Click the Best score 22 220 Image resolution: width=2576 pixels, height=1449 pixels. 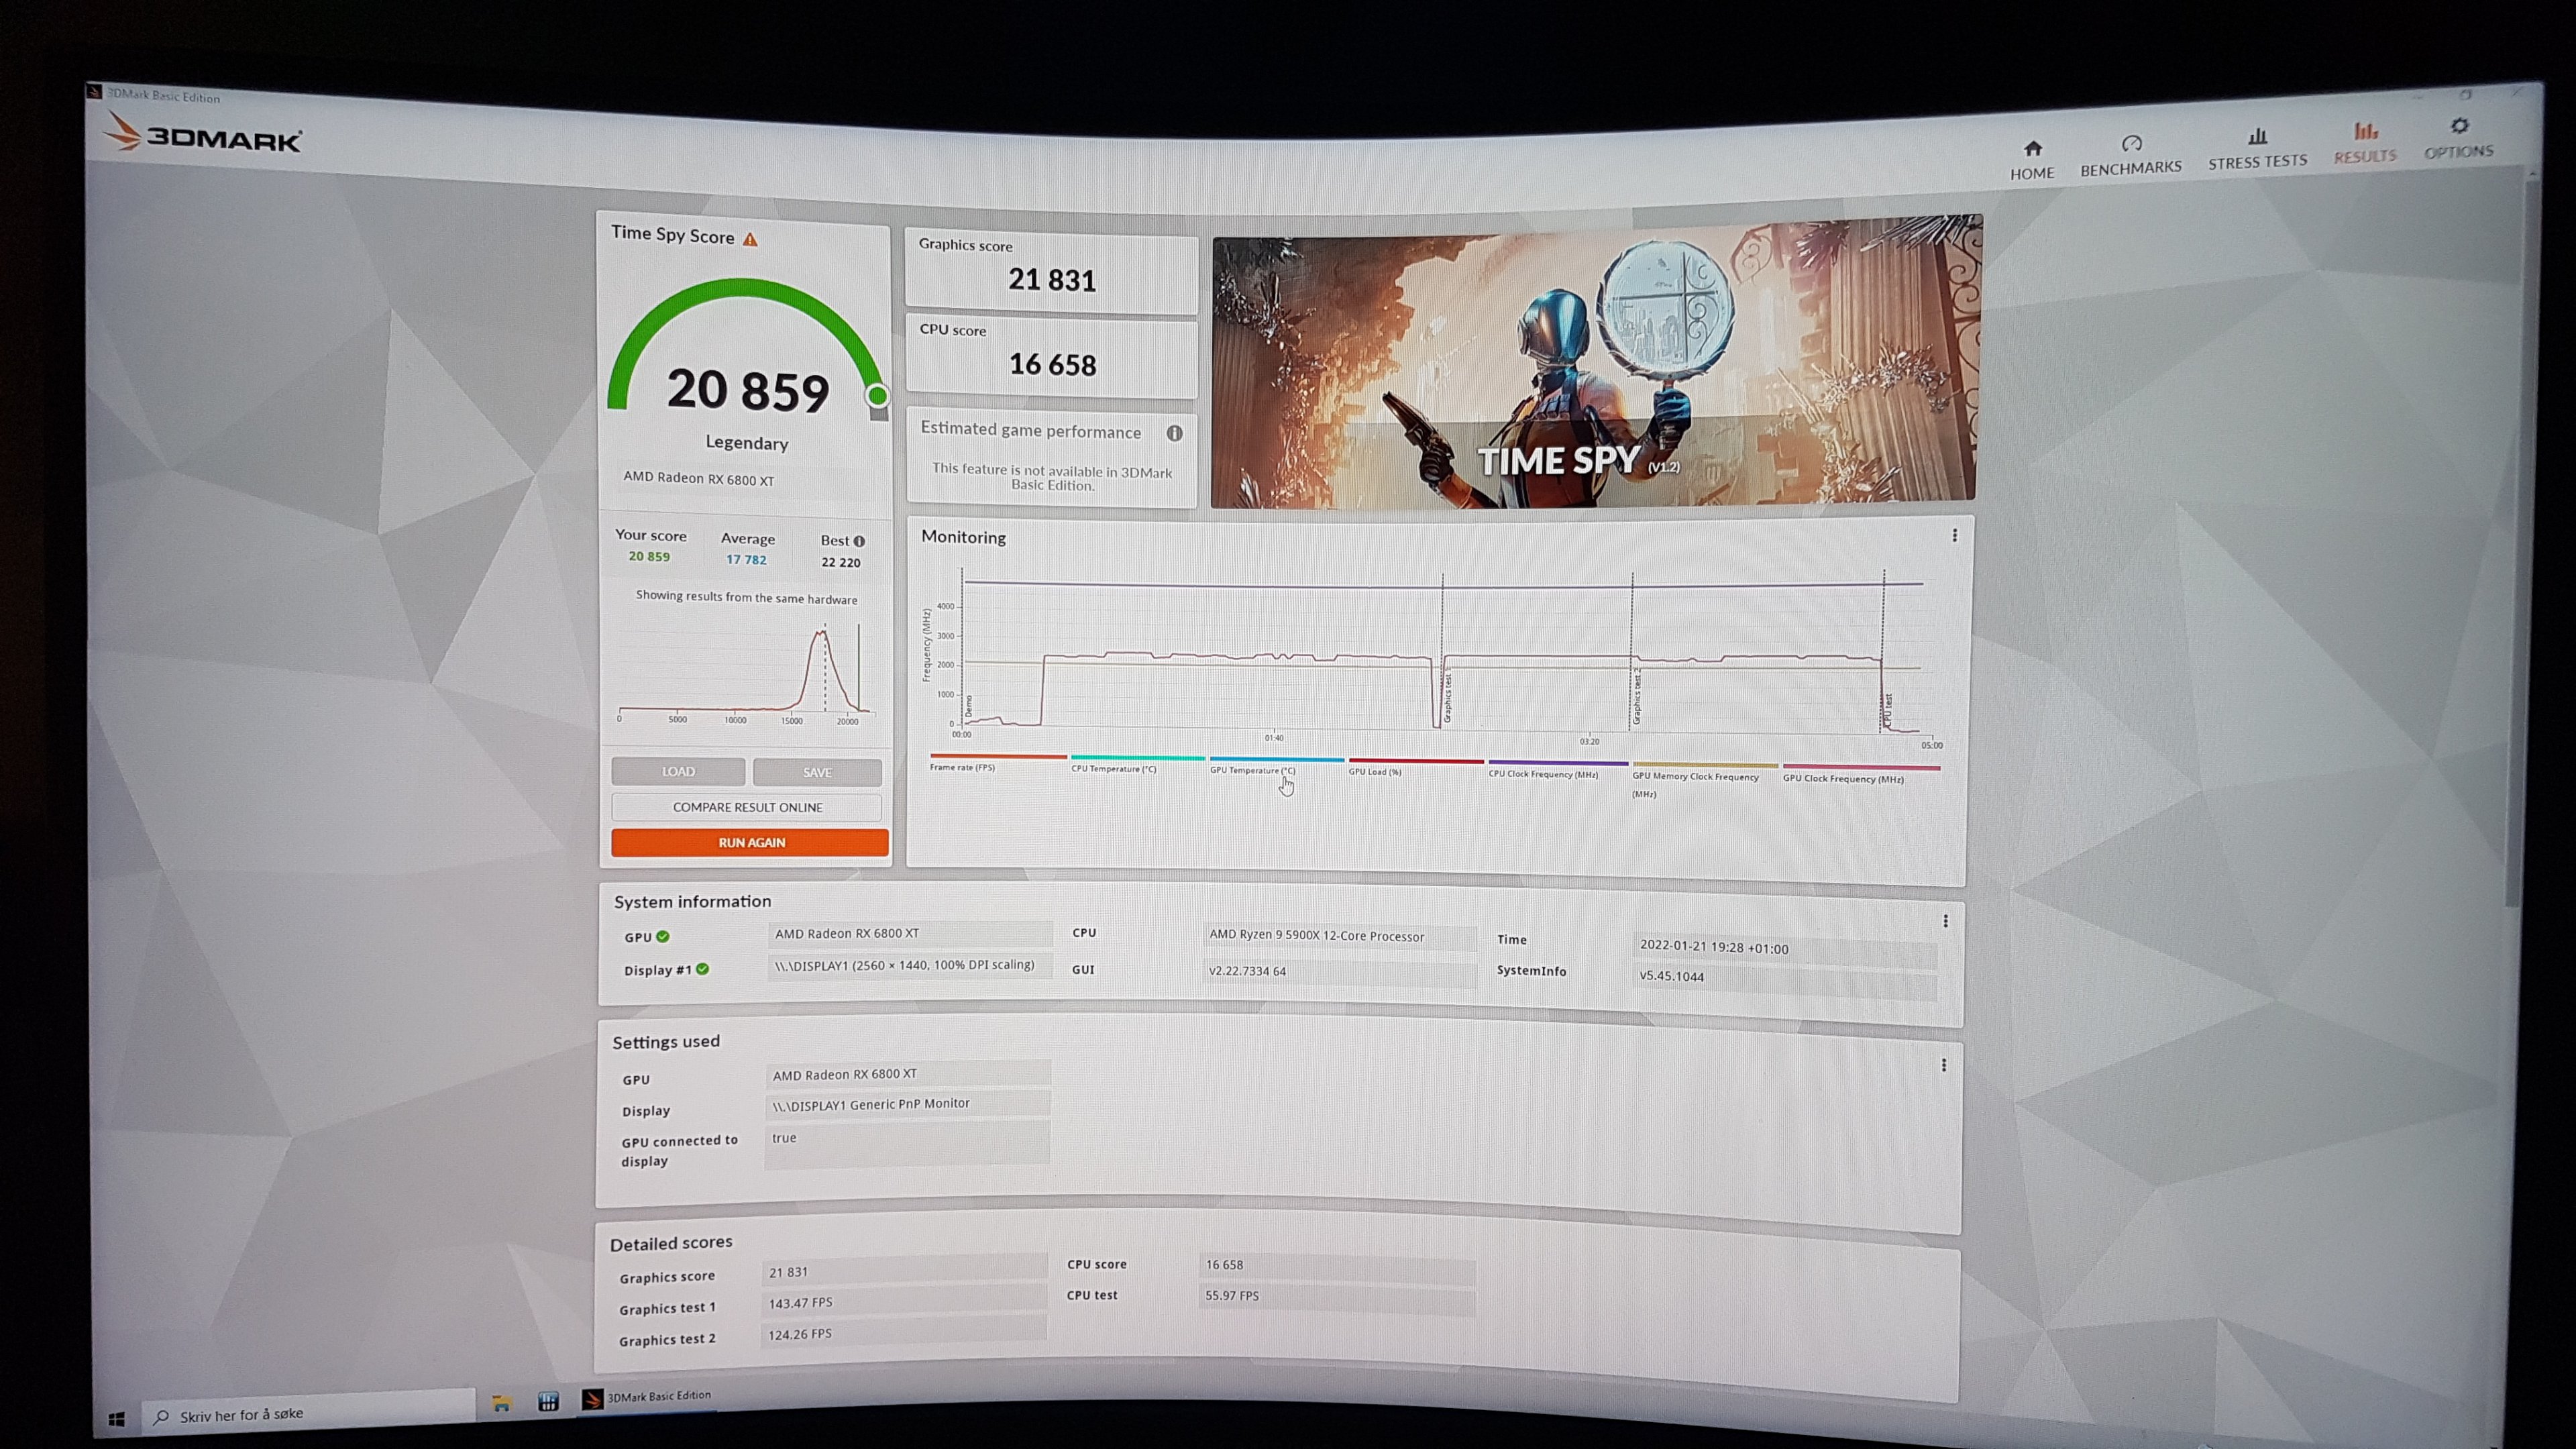tap(841, 562)
